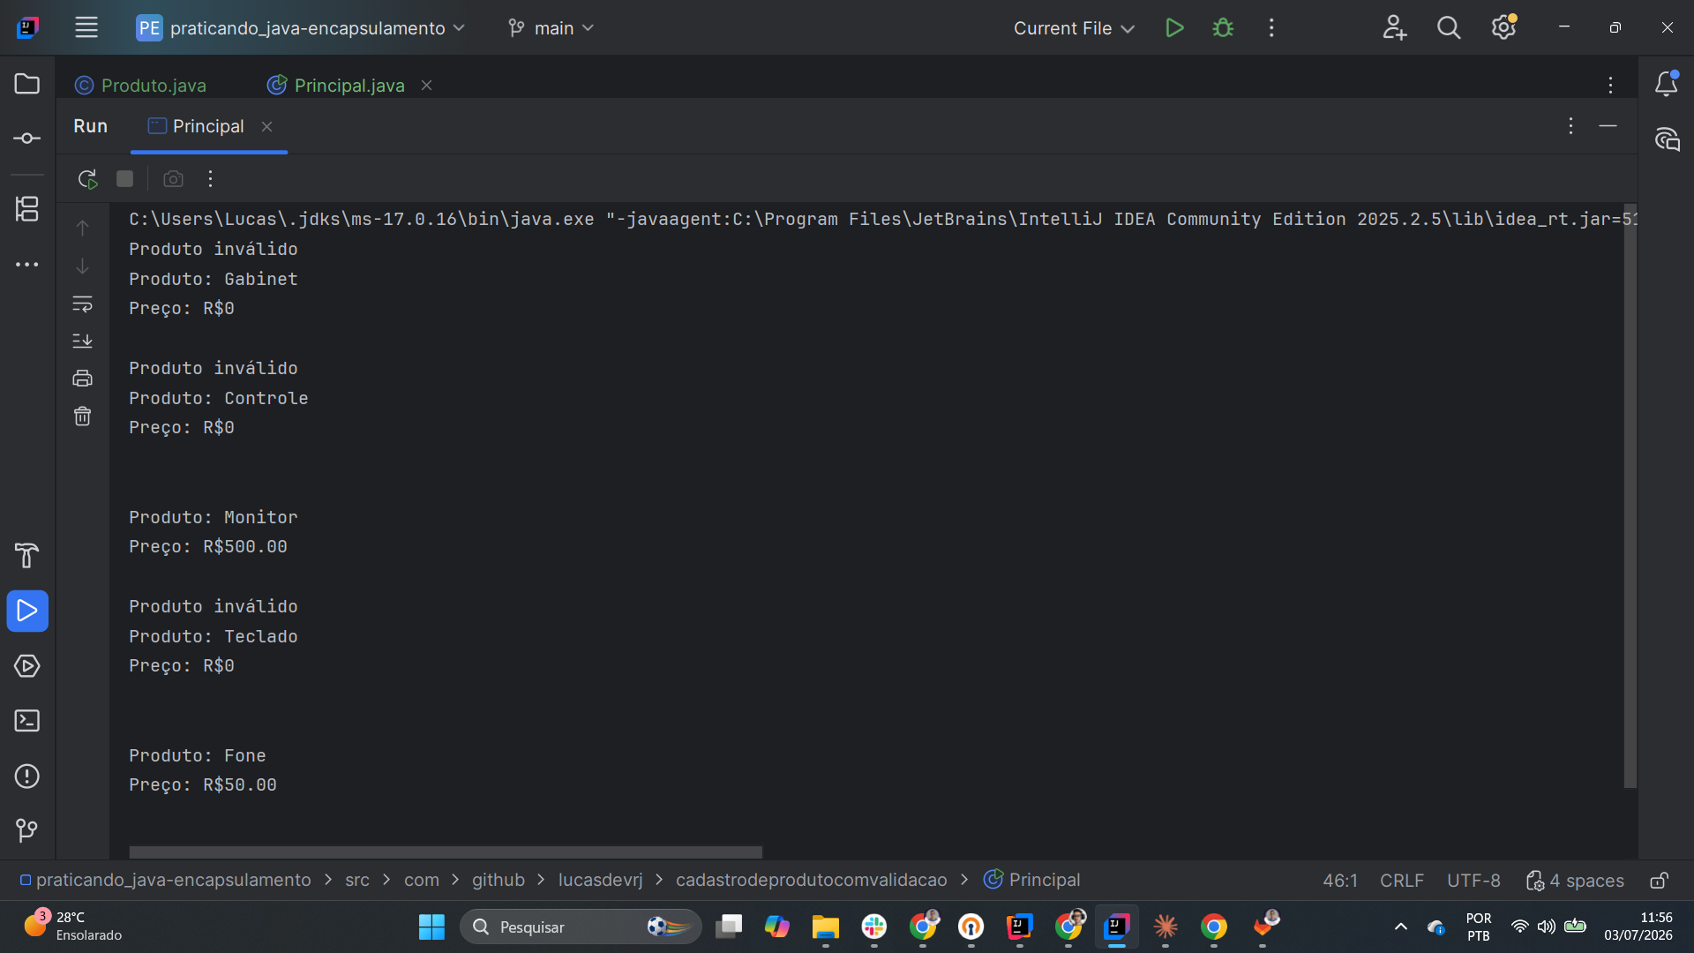
Task: Open the Git version control tool window
Action: coord(27,830)
